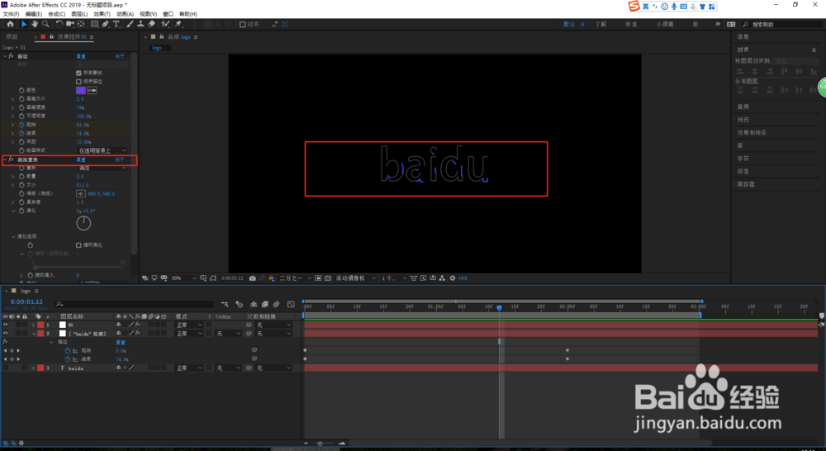
Task: Select the Rectangle shape tool
Action: [x=94, y=24]
